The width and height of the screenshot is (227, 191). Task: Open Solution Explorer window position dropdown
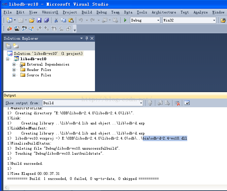(x=82, y=38)
